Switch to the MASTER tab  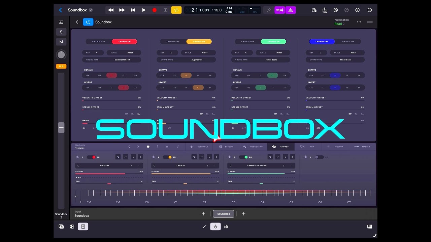coord(362,147)
